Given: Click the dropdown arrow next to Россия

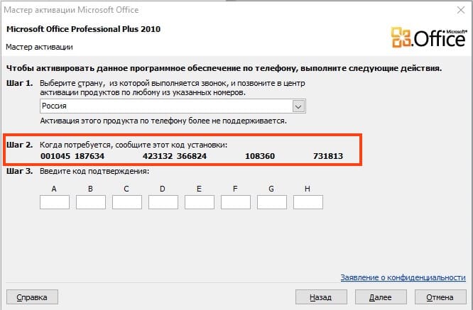Looking at the screenshot, I should tap(298, 106).
